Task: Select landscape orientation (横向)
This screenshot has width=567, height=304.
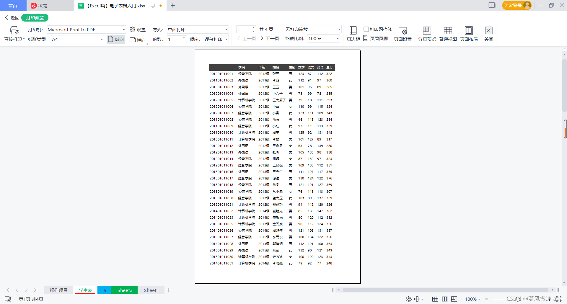Action: click(138, 40)
